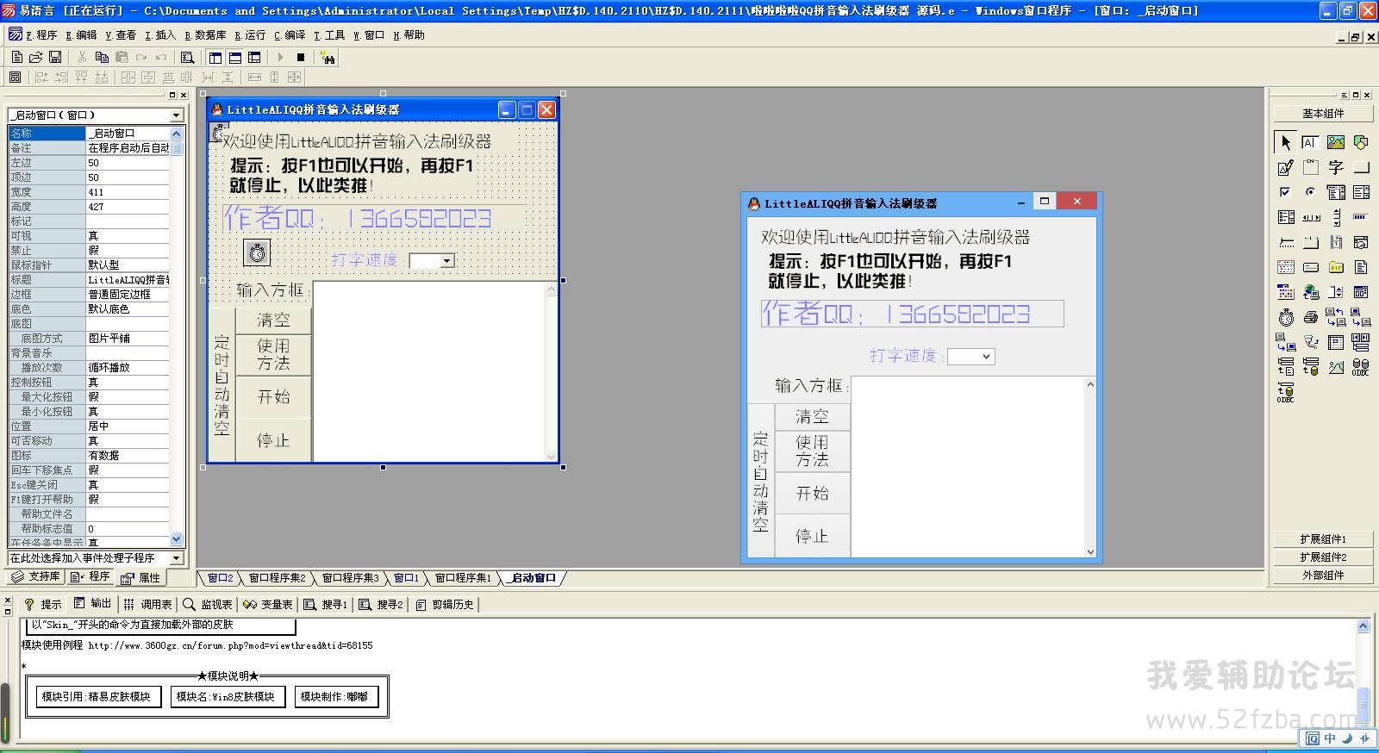Switch to the 剪辑历史 tab
The width and height of the screenshot is (1379, 753).
tap(445, 604)
